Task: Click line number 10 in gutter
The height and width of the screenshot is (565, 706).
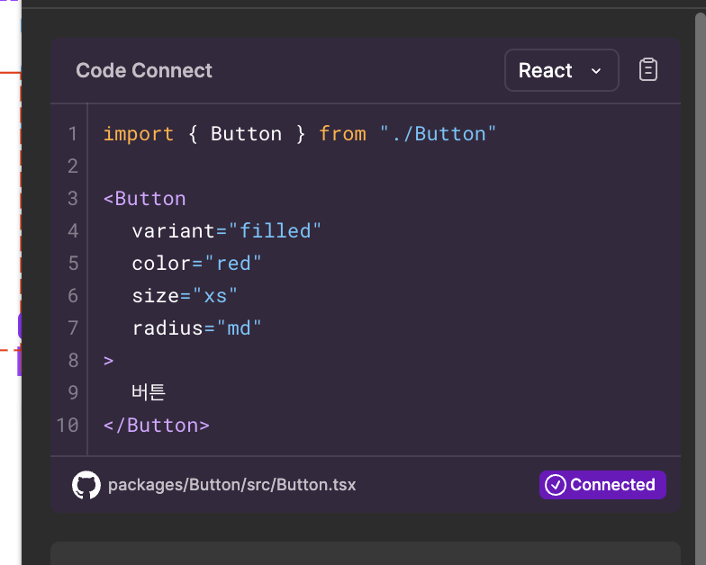Action: (68, 426)
